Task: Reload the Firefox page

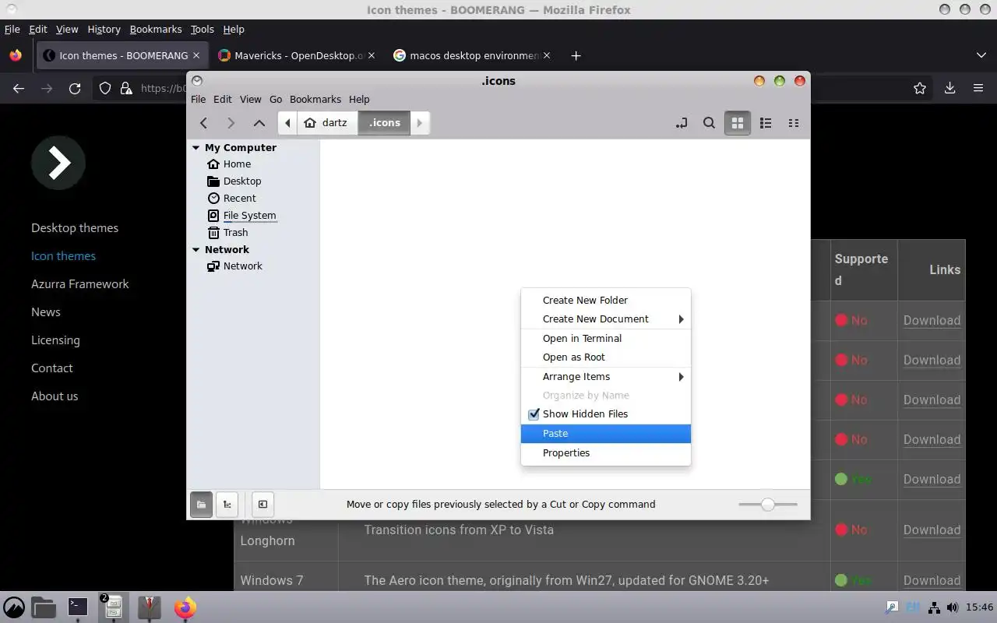Action: pos(75,89)
